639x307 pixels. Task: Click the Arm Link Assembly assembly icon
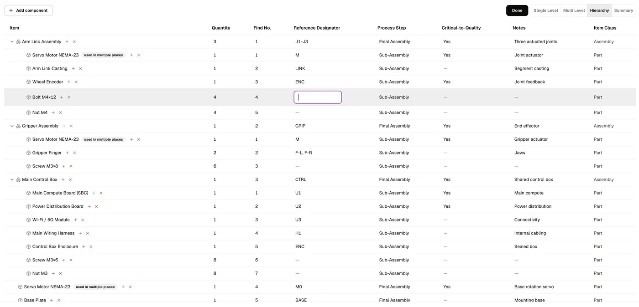18,41
